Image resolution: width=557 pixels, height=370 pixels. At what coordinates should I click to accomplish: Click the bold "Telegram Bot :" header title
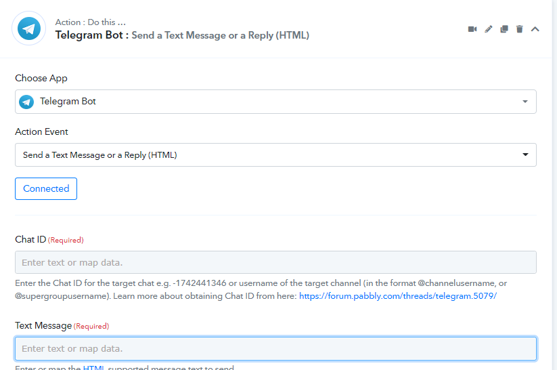coord(91,35)
